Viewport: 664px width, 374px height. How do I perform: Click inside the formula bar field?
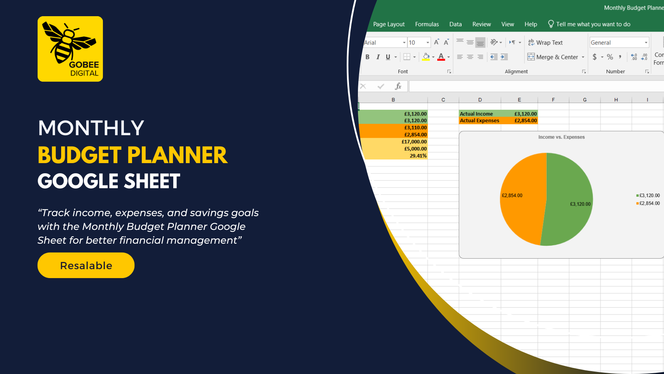pos(536,86)
